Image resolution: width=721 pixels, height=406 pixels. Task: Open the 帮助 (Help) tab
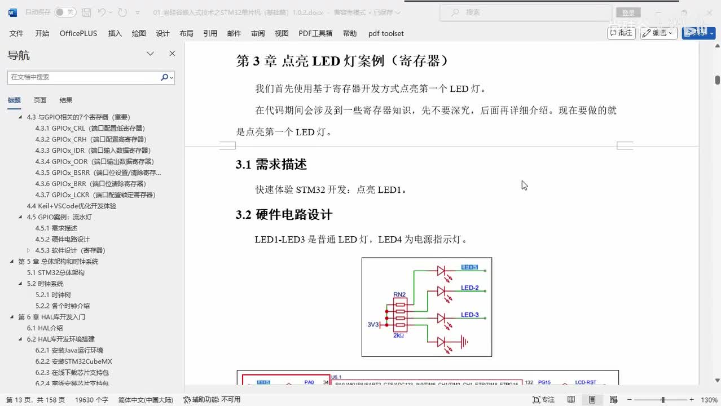(x=350, y=33)
